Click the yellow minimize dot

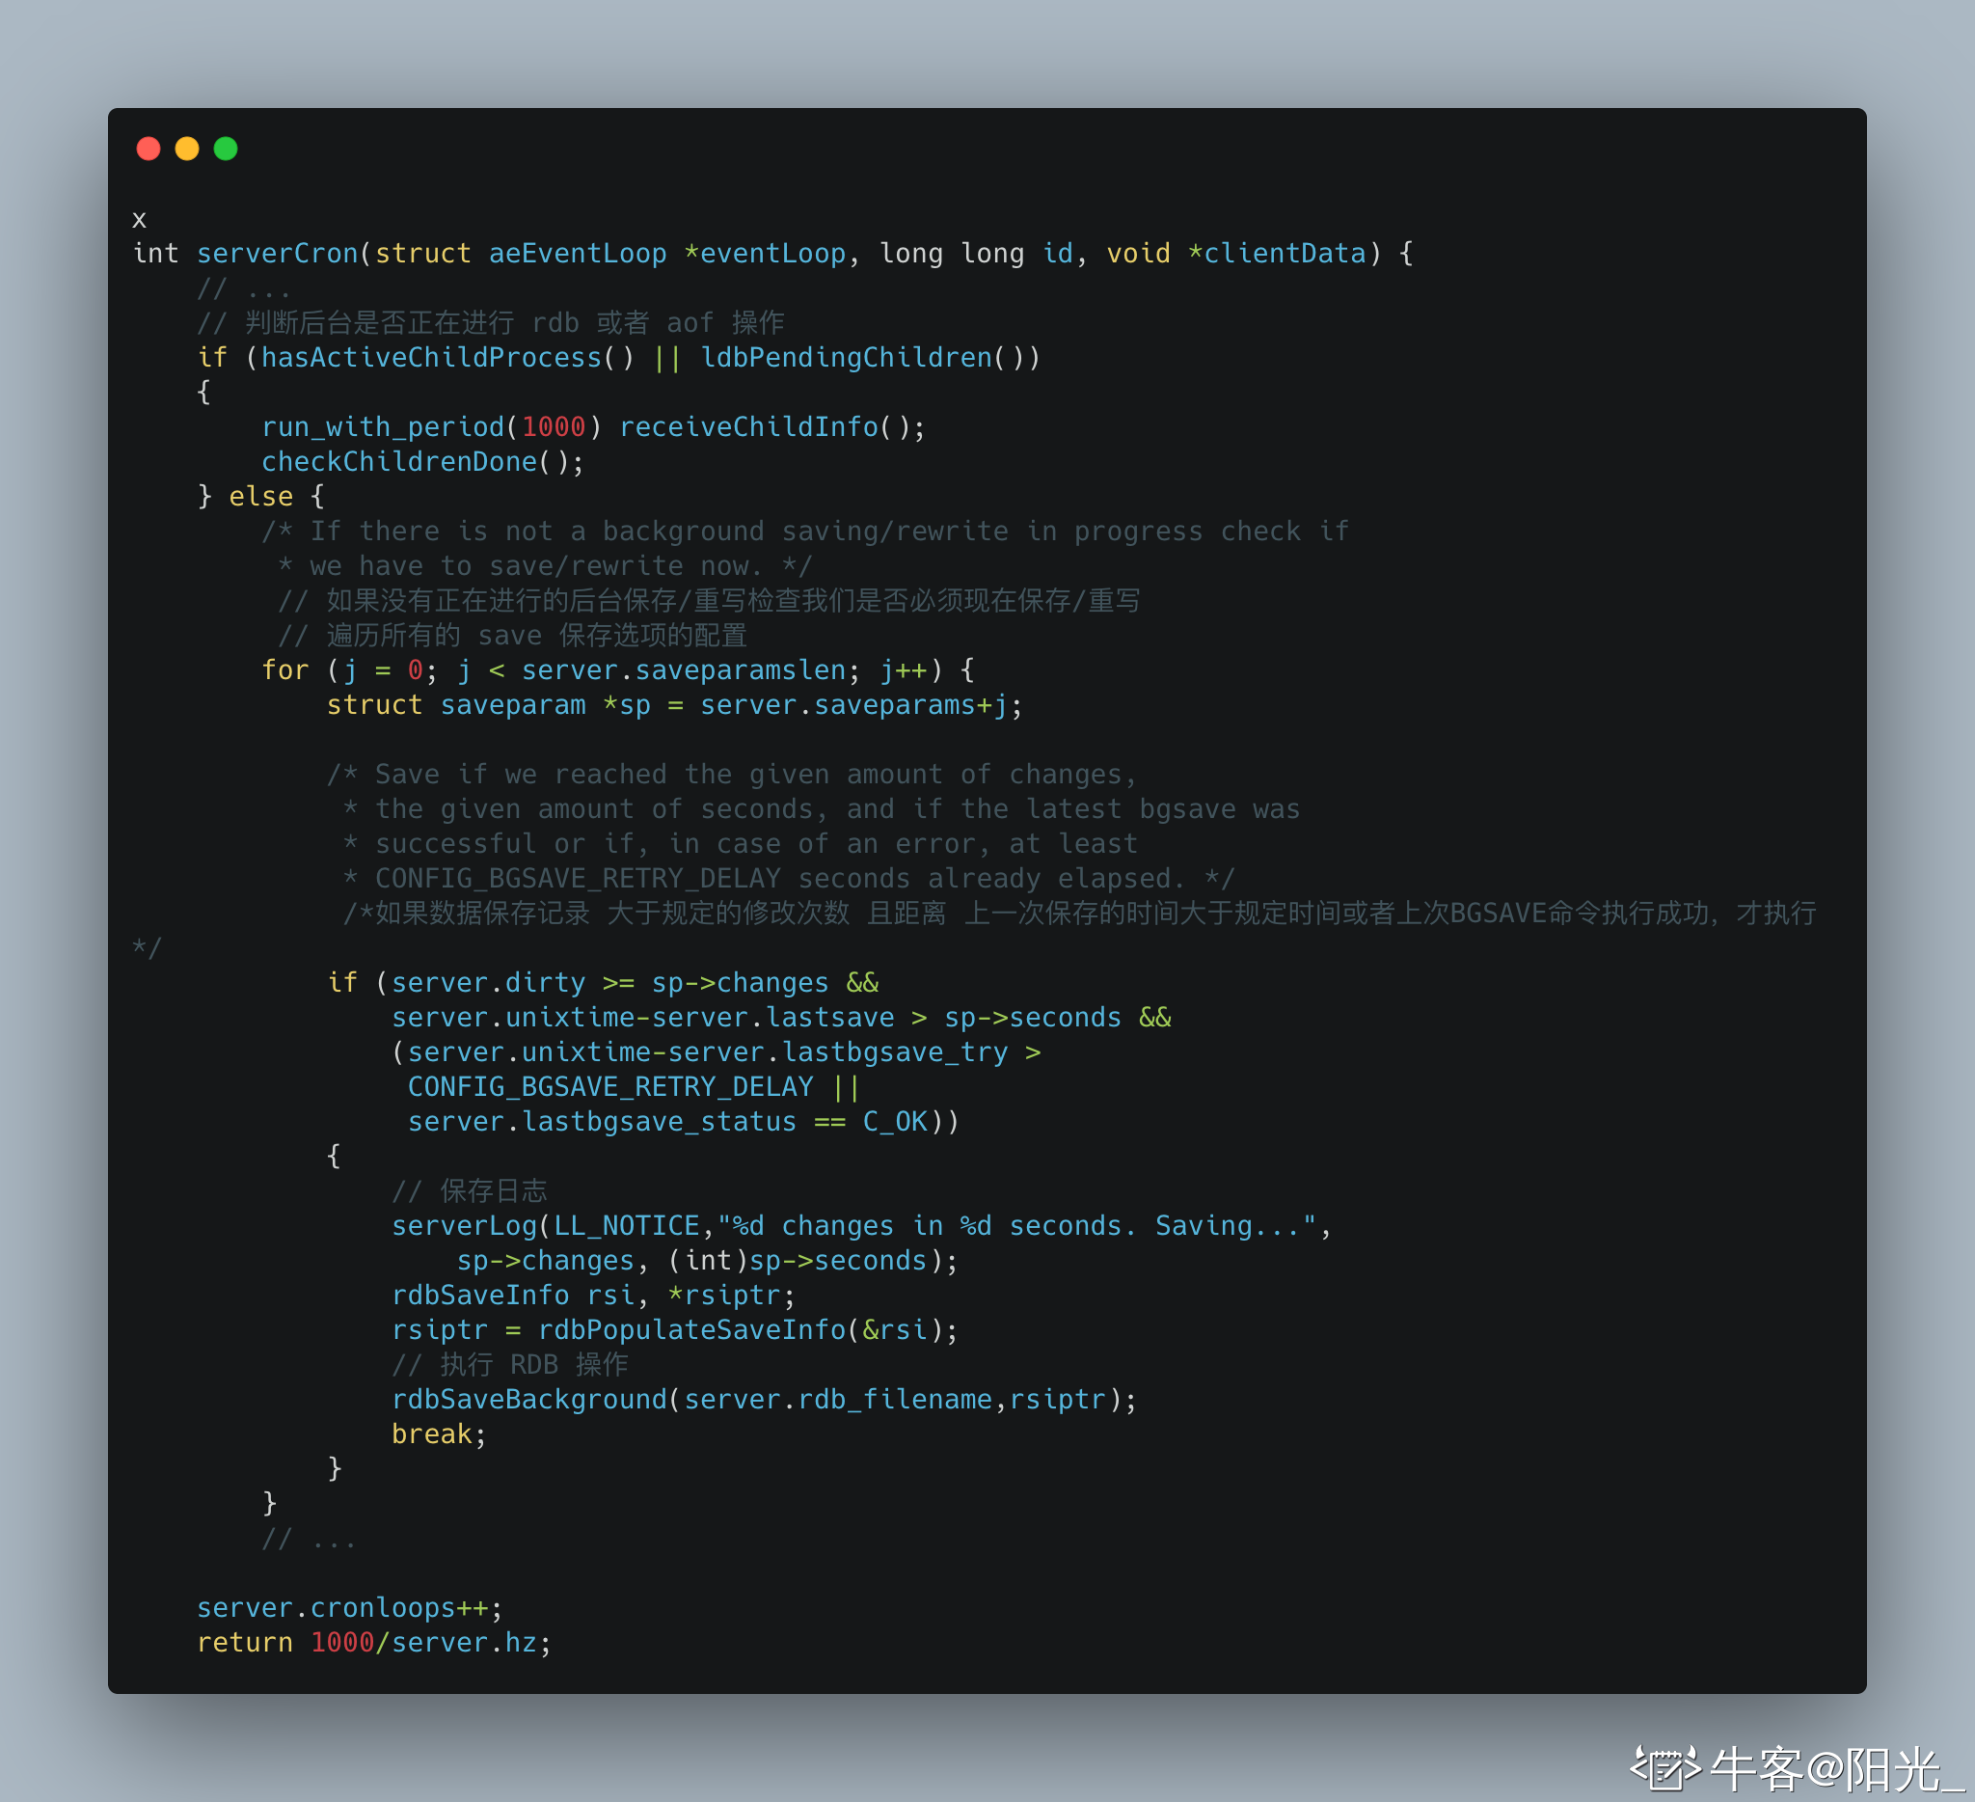[187, 148]
